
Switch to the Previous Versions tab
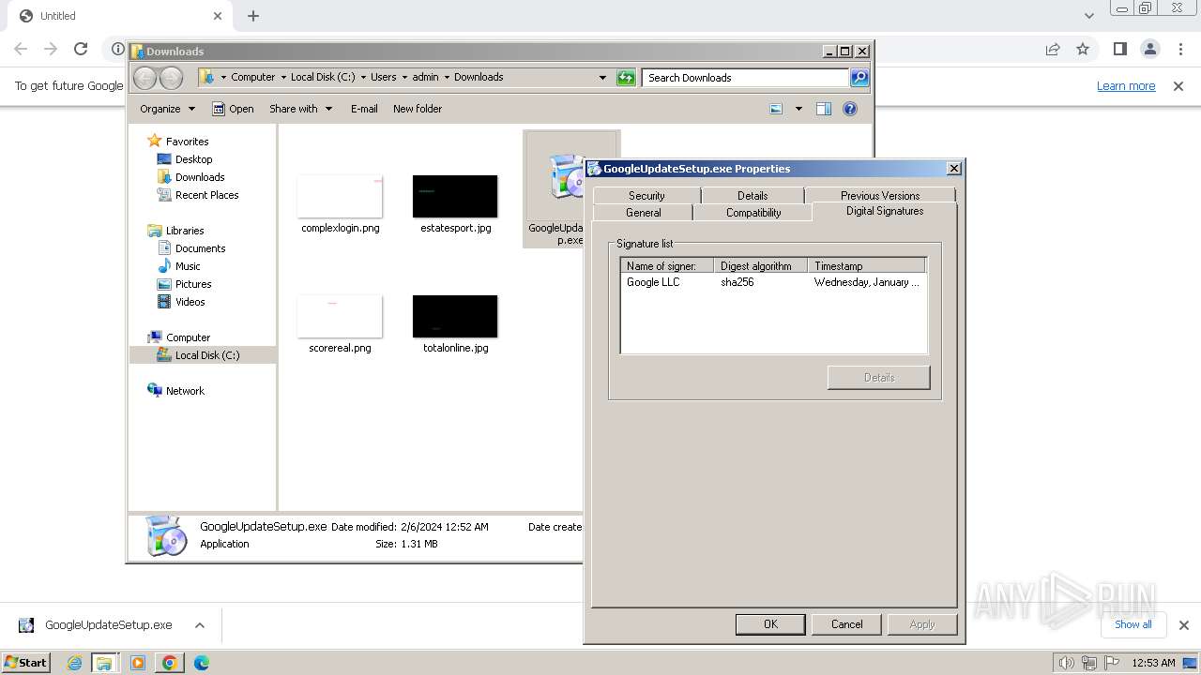[880, 195]
